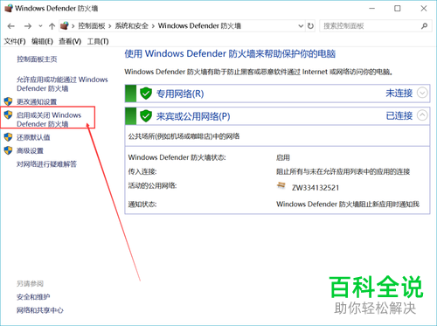Refresh the control panel page
The width and height of the screenshot is (437, 326).
tap(310, 26)
